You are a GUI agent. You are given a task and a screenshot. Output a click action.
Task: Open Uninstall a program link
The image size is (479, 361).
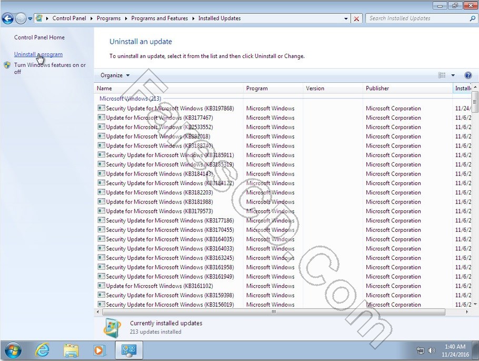[x=38, y=54]
